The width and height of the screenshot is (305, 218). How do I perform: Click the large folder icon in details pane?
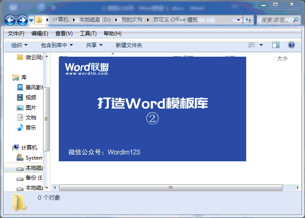[19, 203]
